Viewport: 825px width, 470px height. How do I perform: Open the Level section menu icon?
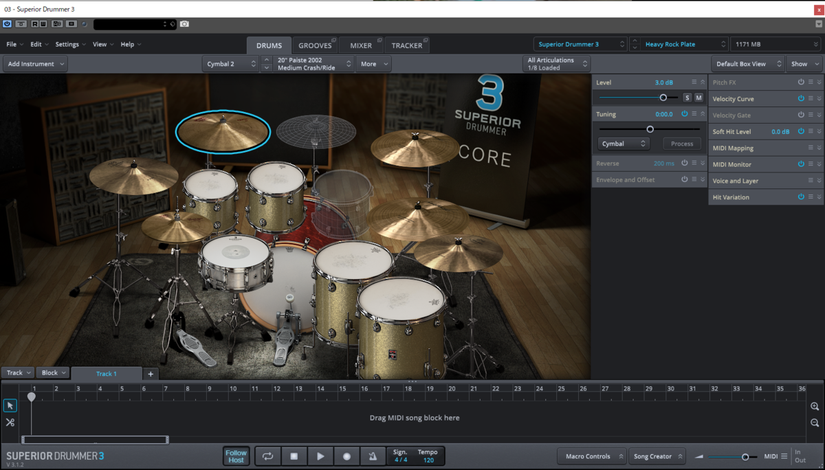(x=694, y=82)
